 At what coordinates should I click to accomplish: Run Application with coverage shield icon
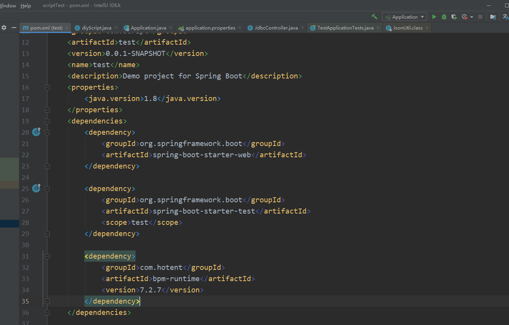coord(454,17)
